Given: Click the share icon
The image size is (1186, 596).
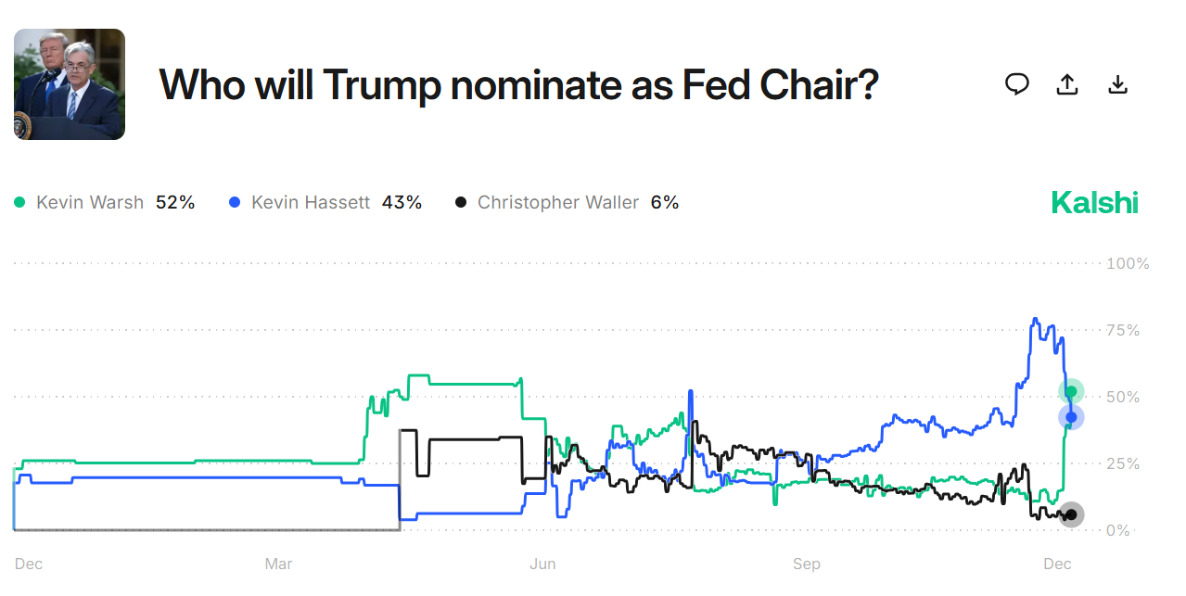Looking at the screenshot, I should click(x=1066, y=83).
